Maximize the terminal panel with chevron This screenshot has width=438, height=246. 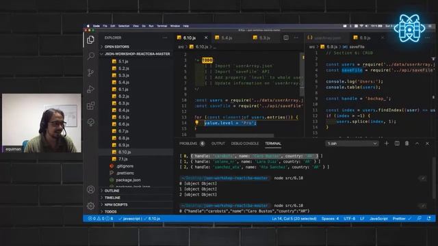click(x=417, y=143)
